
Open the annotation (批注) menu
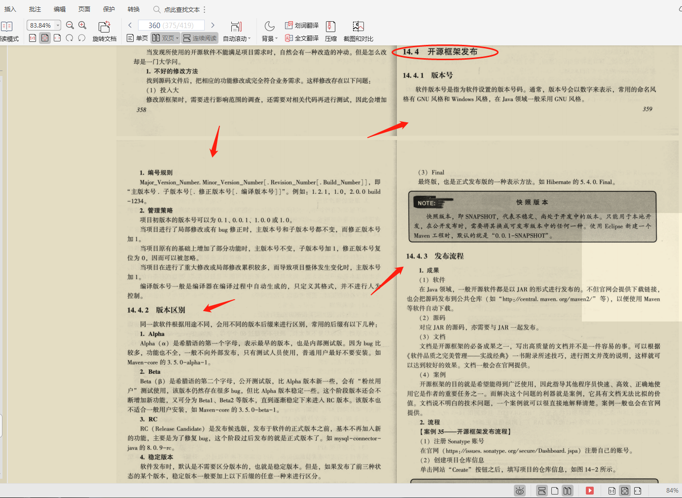(35, 8)
